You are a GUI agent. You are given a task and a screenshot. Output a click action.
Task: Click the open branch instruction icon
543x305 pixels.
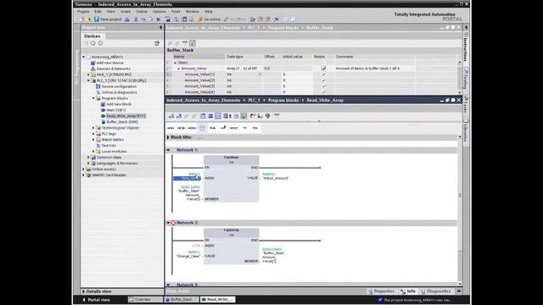tap(213, 128)
